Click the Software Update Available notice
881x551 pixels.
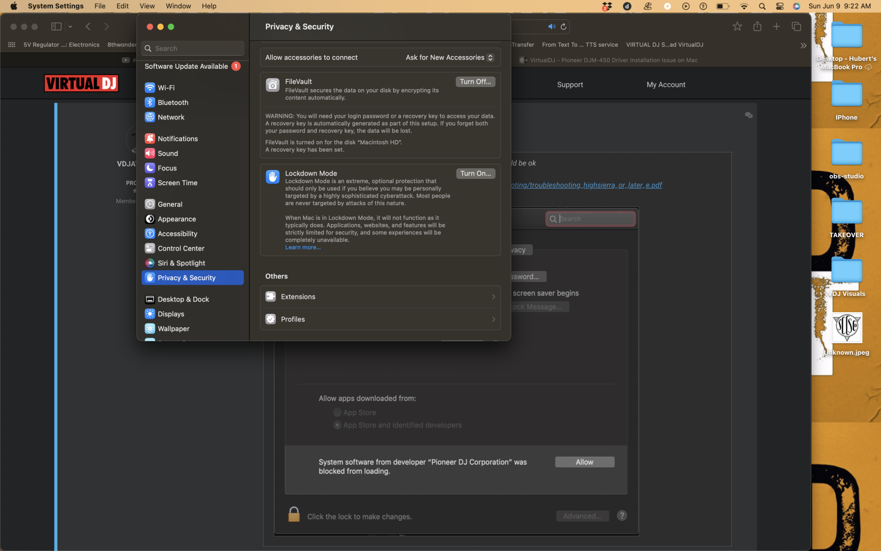(x=192, y=66)
